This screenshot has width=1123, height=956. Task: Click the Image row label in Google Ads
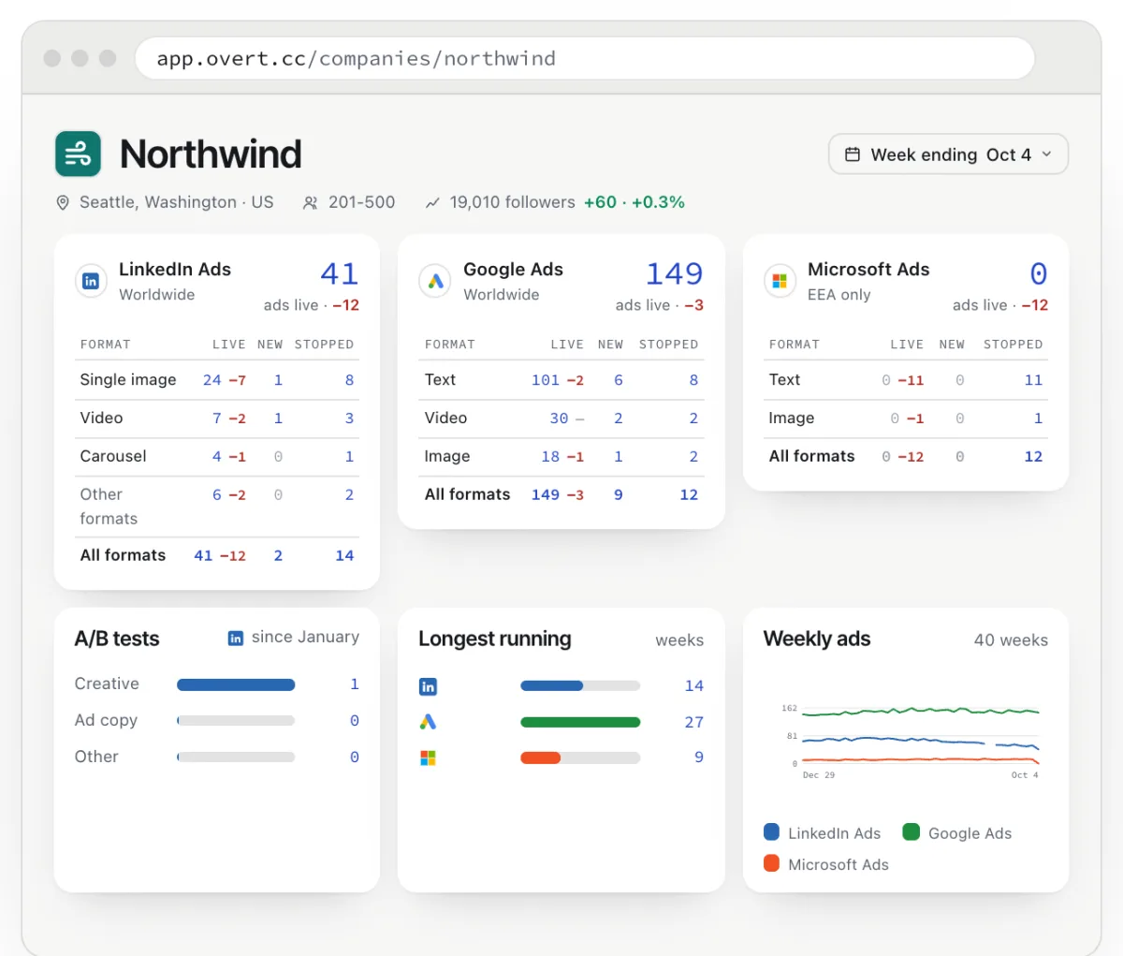(x=447, y=456)
